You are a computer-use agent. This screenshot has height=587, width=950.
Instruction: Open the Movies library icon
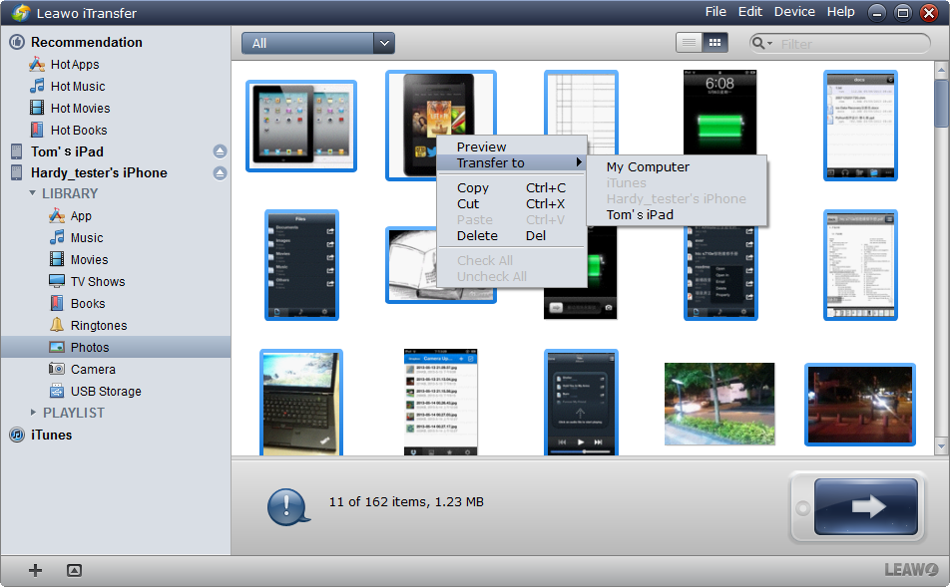coord(57,259)
